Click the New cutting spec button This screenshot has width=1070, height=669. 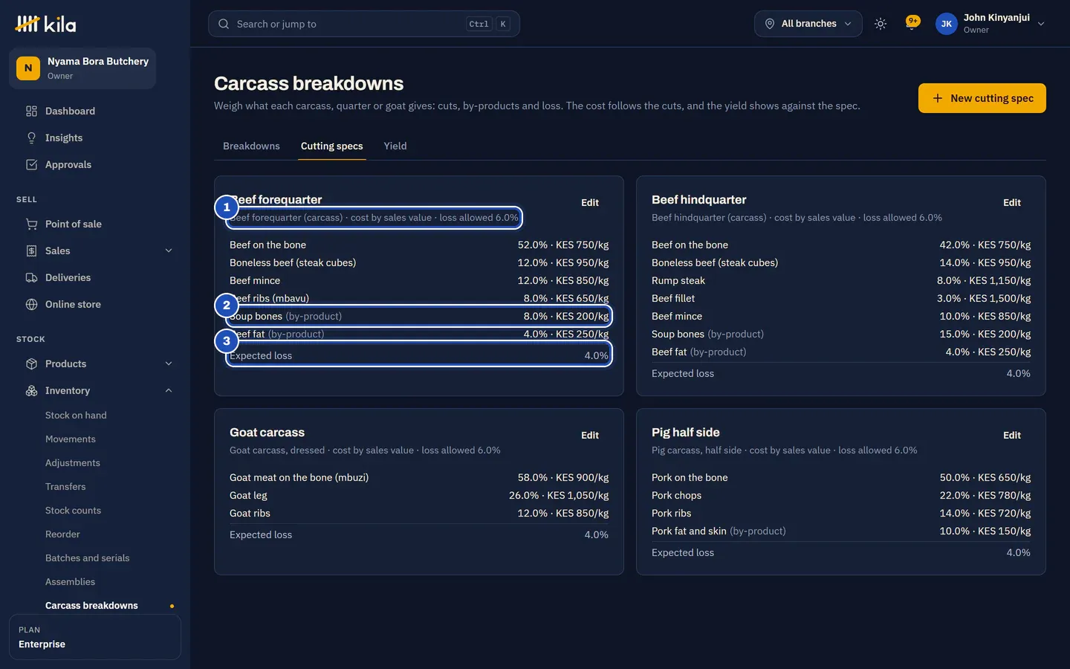click(982, 98)
